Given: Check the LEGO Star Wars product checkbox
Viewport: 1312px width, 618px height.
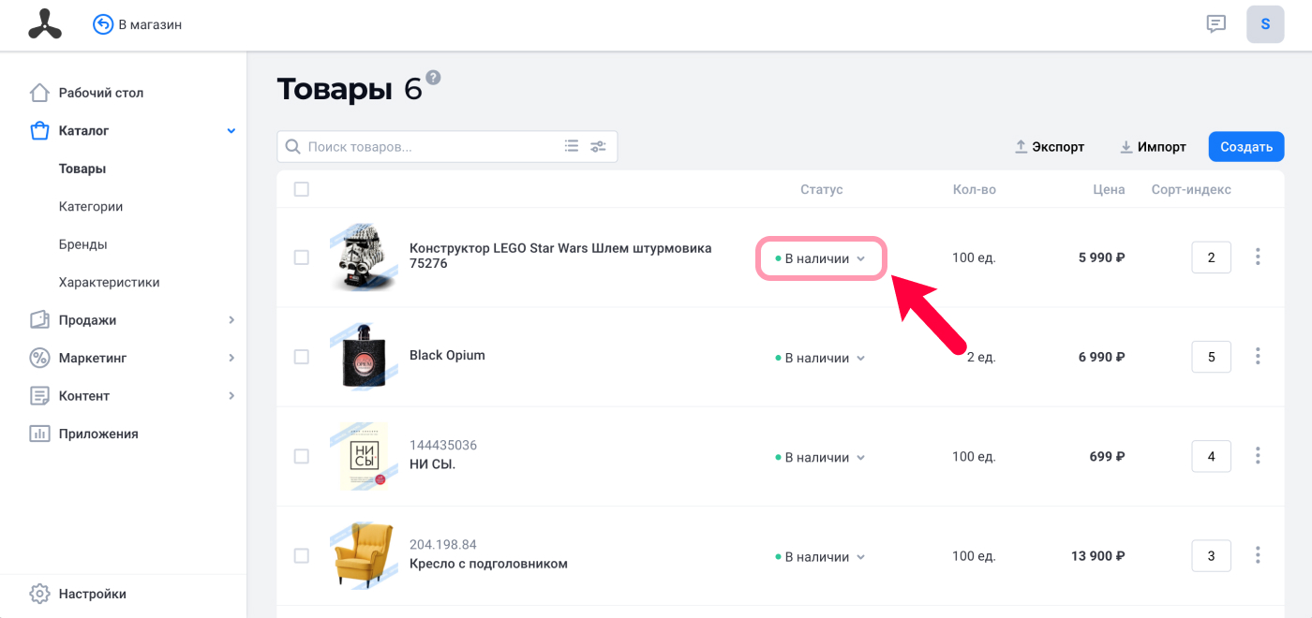Looking at the screenshot, I should [x=302, y=257].
